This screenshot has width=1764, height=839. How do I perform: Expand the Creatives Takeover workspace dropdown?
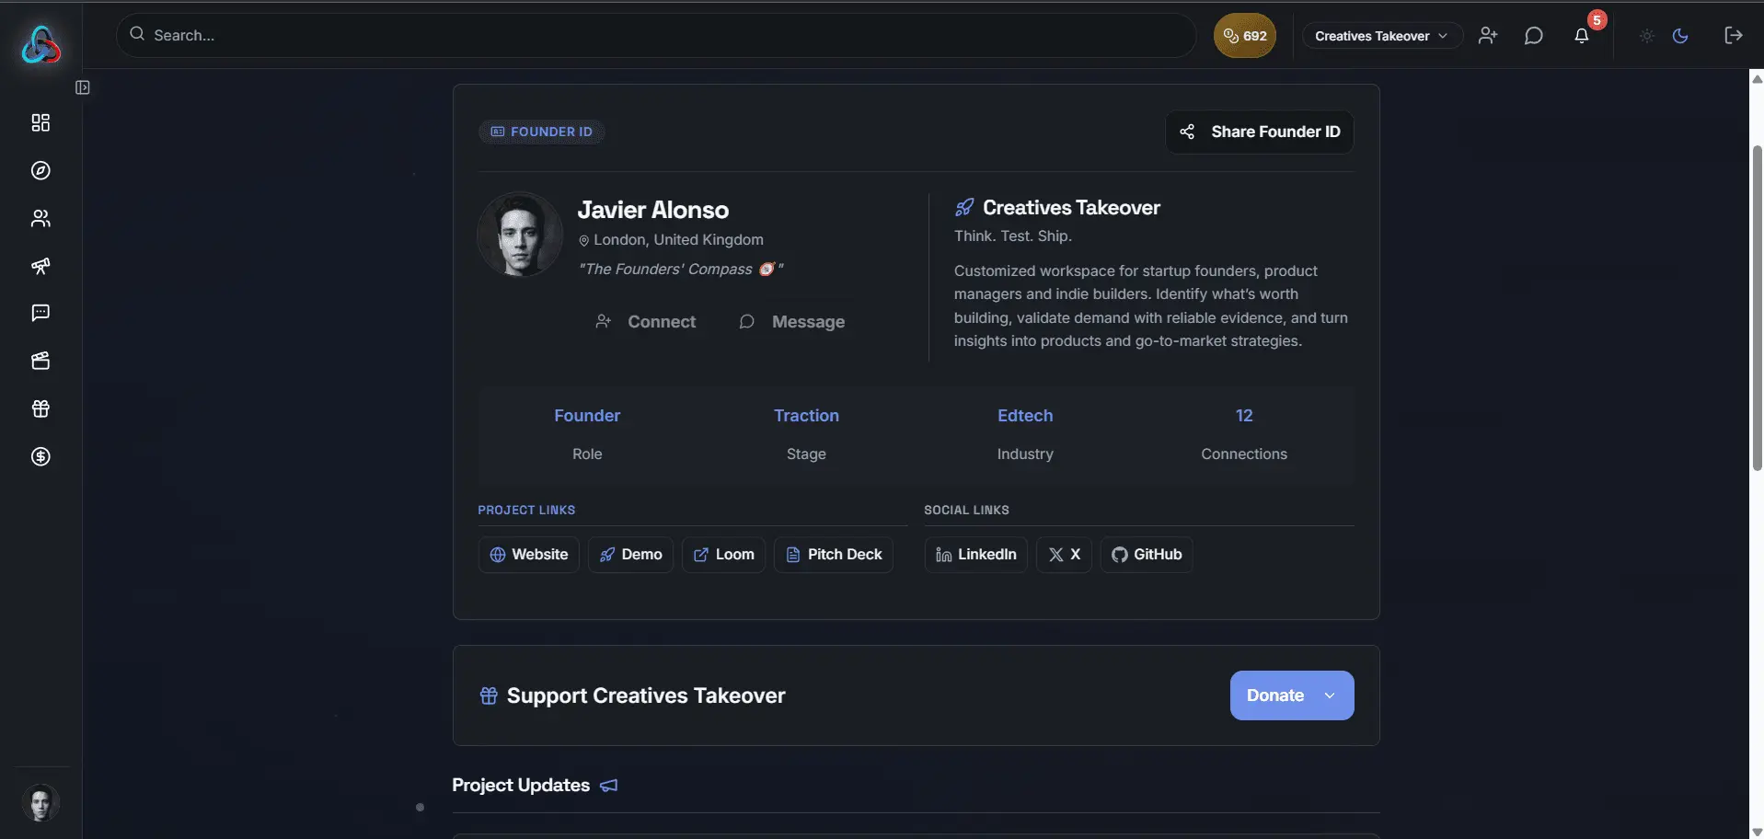[1381, 36]
